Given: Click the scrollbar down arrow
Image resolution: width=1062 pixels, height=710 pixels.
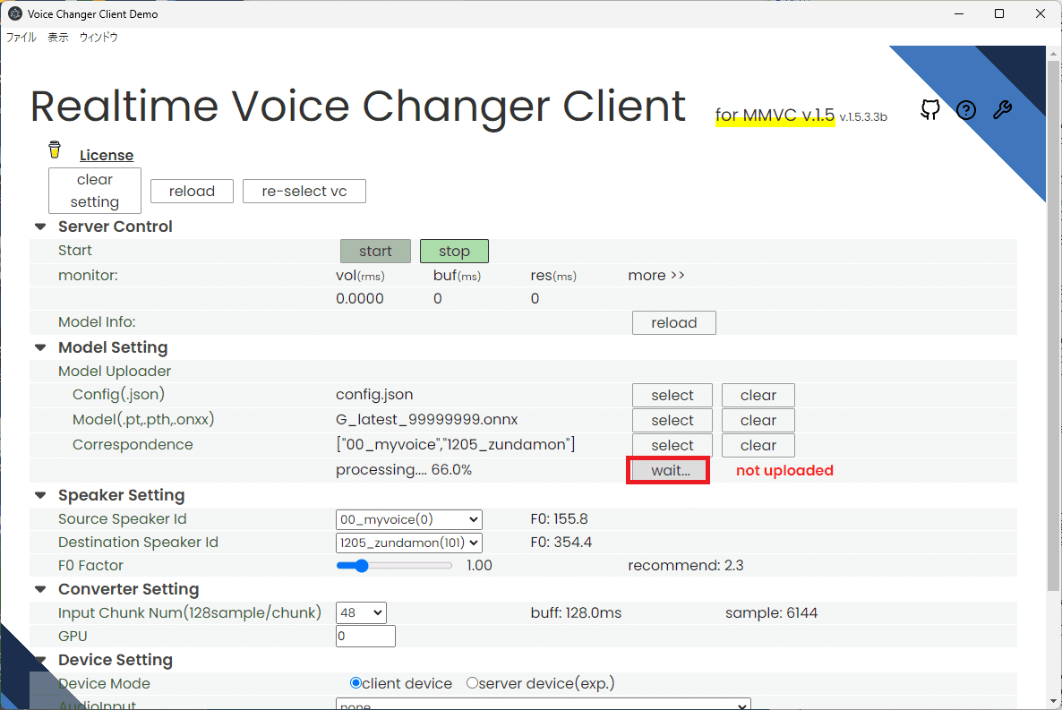Looking at the screenshot, I should (x=1053, y=701).
